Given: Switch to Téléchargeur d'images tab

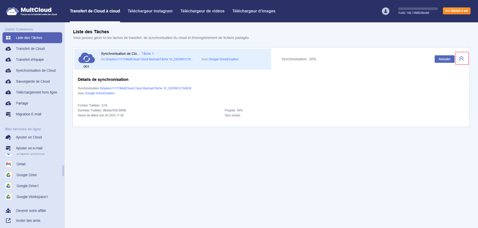Looking at the screenshot, I should (x=254, y=11).
